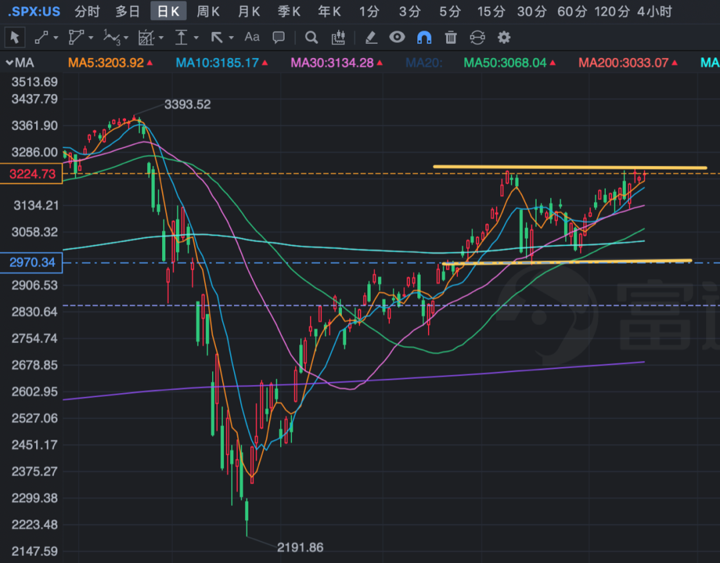Open chart settings gear icon
The image size is (720, 563).
point(504,37)
